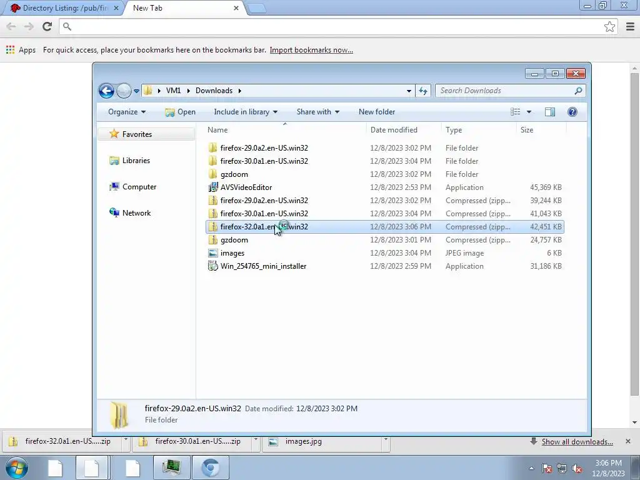Image resolution: width=640 pixels, height=480 pixels.
Task: Open the Chrome menu button
Action: [x=630, y=26]
